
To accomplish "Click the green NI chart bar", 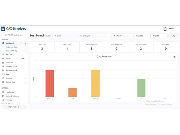I will click(141, 88).
